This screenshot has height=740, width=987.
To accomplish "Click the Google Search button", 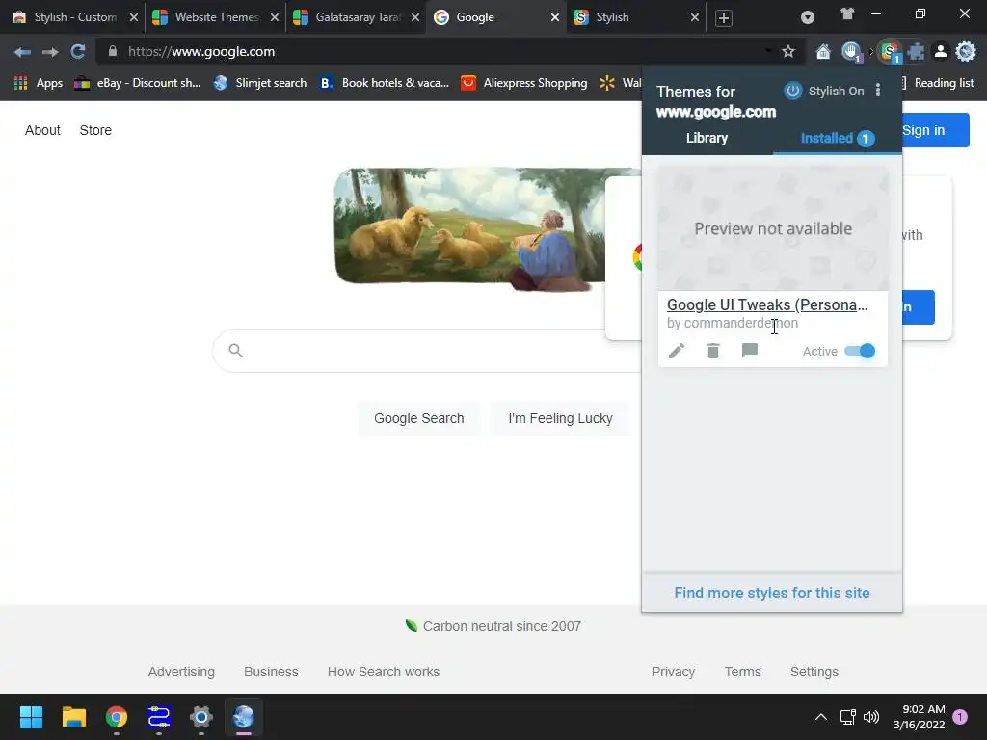I will click(418, 418).
